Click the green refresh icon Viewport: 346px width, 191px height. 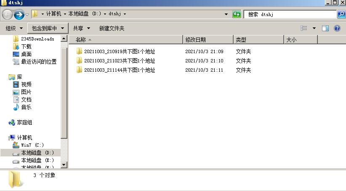[x=237, y=14]
